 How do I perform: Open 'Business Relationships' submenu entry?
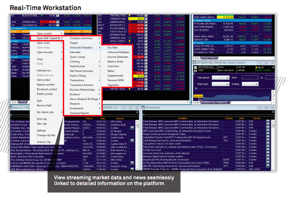point(82,89)
